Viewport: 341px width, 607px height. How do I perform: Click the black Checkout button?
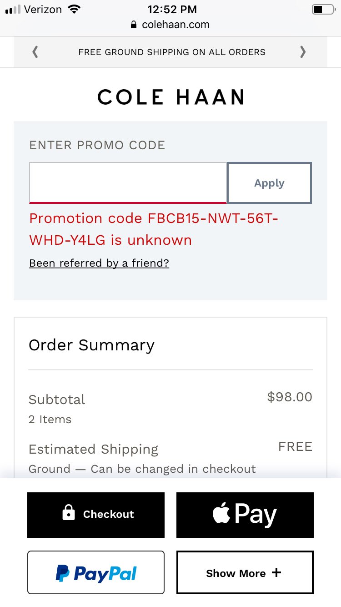point(96,515)
